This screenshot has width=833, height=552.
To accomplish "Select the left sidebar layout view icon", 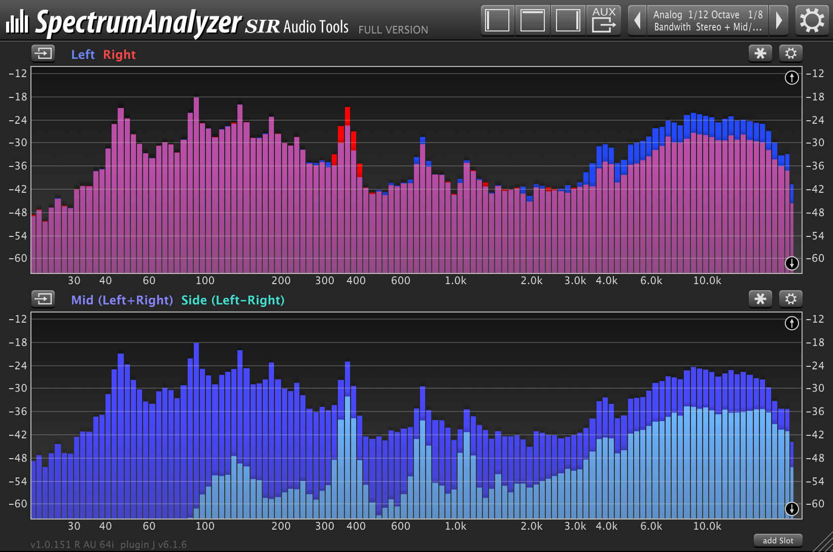I will click(497, 20).
